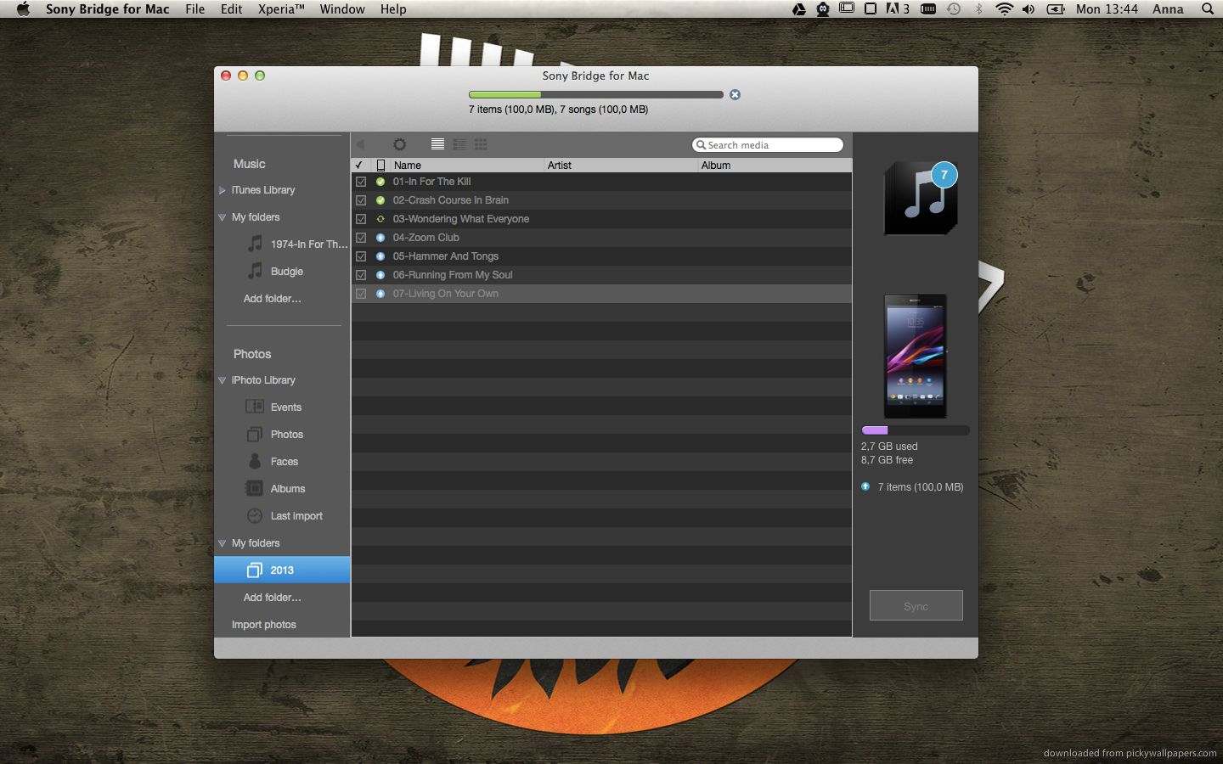Image resolution: width=1223 pixels, height=764 pixels.
Task: Click the music notes stack icon
Action: [x=921, y=198]
